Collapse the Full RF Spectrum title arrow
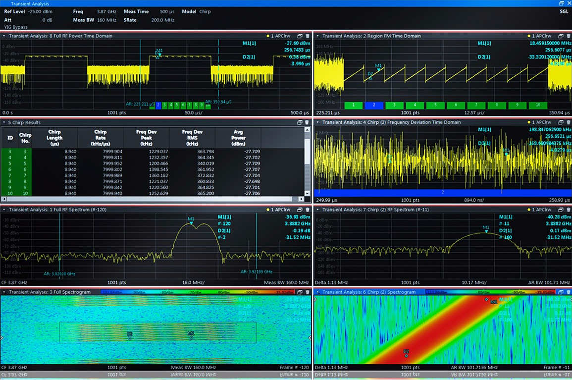This screenshot has width=572, height=380. pos(4,210)
